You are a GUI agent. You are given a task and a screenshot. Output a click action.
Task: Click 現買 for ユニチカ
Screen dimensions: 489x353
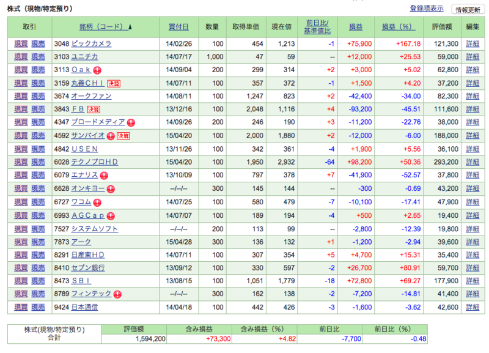pyautogui.click(x=21, y=57)
